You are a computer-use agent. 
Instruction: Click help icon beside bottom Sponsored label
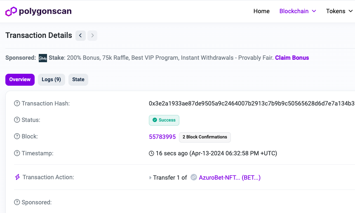[17, 202]
